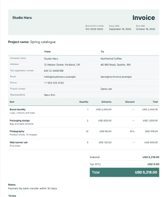Select unit price USD 650.00
Screen dimensions: 167x197
[x=105, y=121]
